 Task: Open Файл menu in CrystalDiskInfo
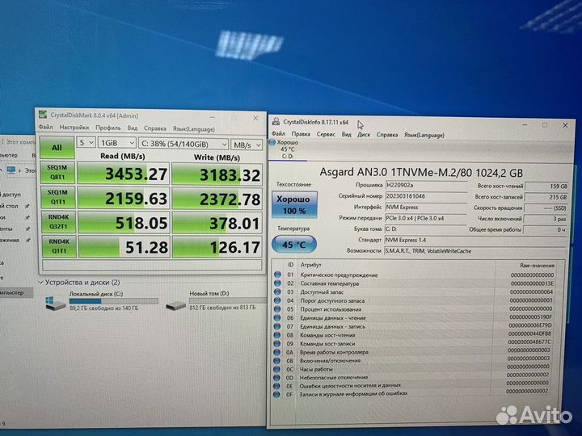click(278, 133)
